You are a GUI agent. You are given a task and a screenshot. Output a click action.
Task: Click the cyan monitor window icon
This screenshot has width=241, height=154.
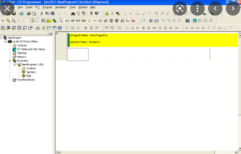(x=195, y=21)
